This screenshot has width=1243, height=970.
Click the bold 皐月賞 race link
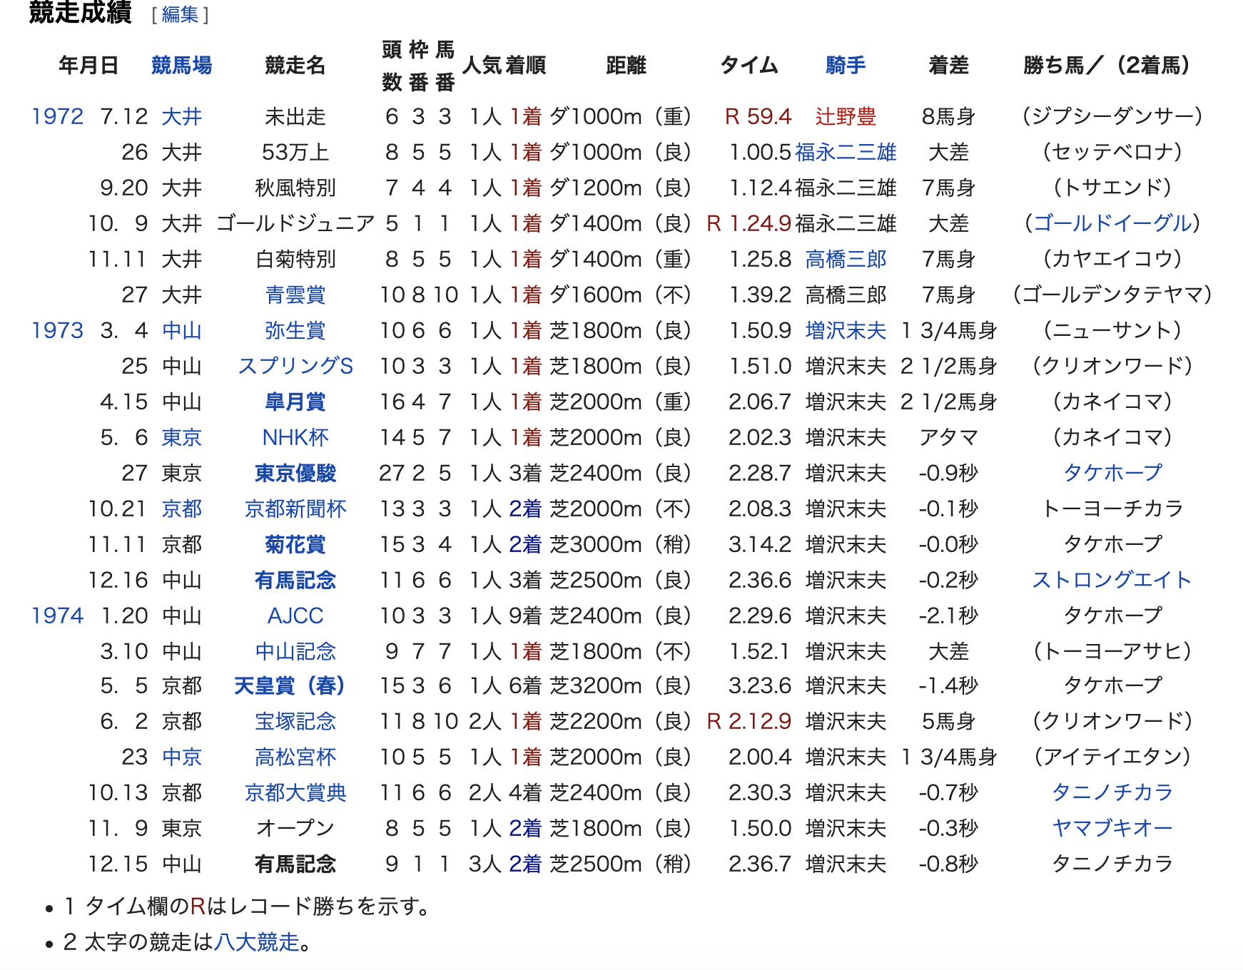tap(295, 402)
